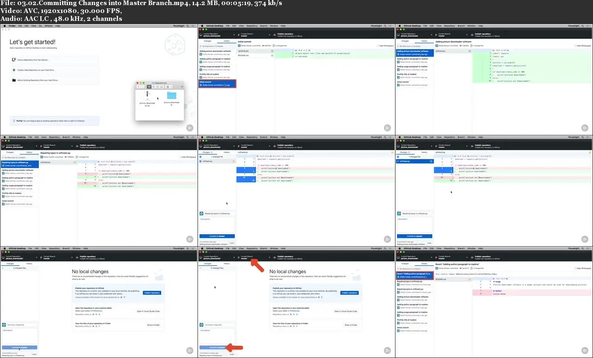
Task: Click Publish repository toolbar item in the Revert frame
Action: point(485,257)
